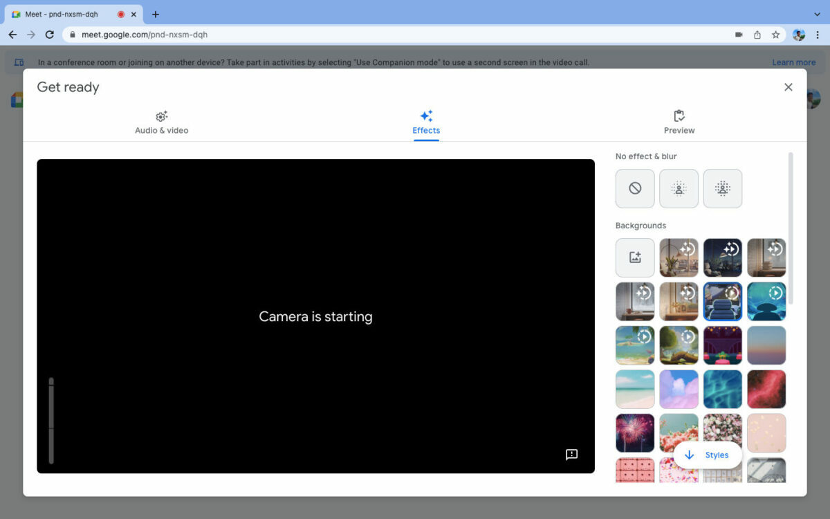Viewport: 830px width, 519px height.
Task: Click the Chrome profile avatar
Action: pyautogui.click(x=799, y=34)
